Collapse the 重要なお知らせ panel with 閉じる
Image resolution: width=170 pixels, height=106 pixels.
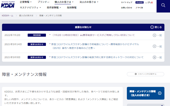[156, 27]
